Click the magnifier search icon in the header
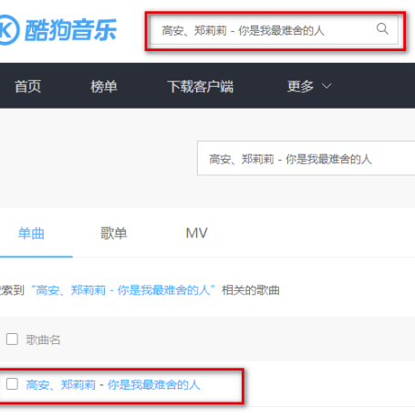The width and height of the screenshot is (415, 418). coord(382,29)
